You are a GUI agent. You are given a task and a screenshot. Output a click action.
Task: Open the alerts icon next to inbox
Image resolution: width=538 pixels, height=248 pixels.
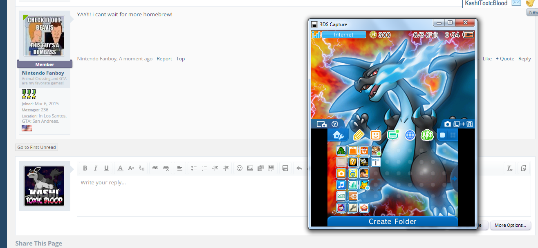pos(530,3)
